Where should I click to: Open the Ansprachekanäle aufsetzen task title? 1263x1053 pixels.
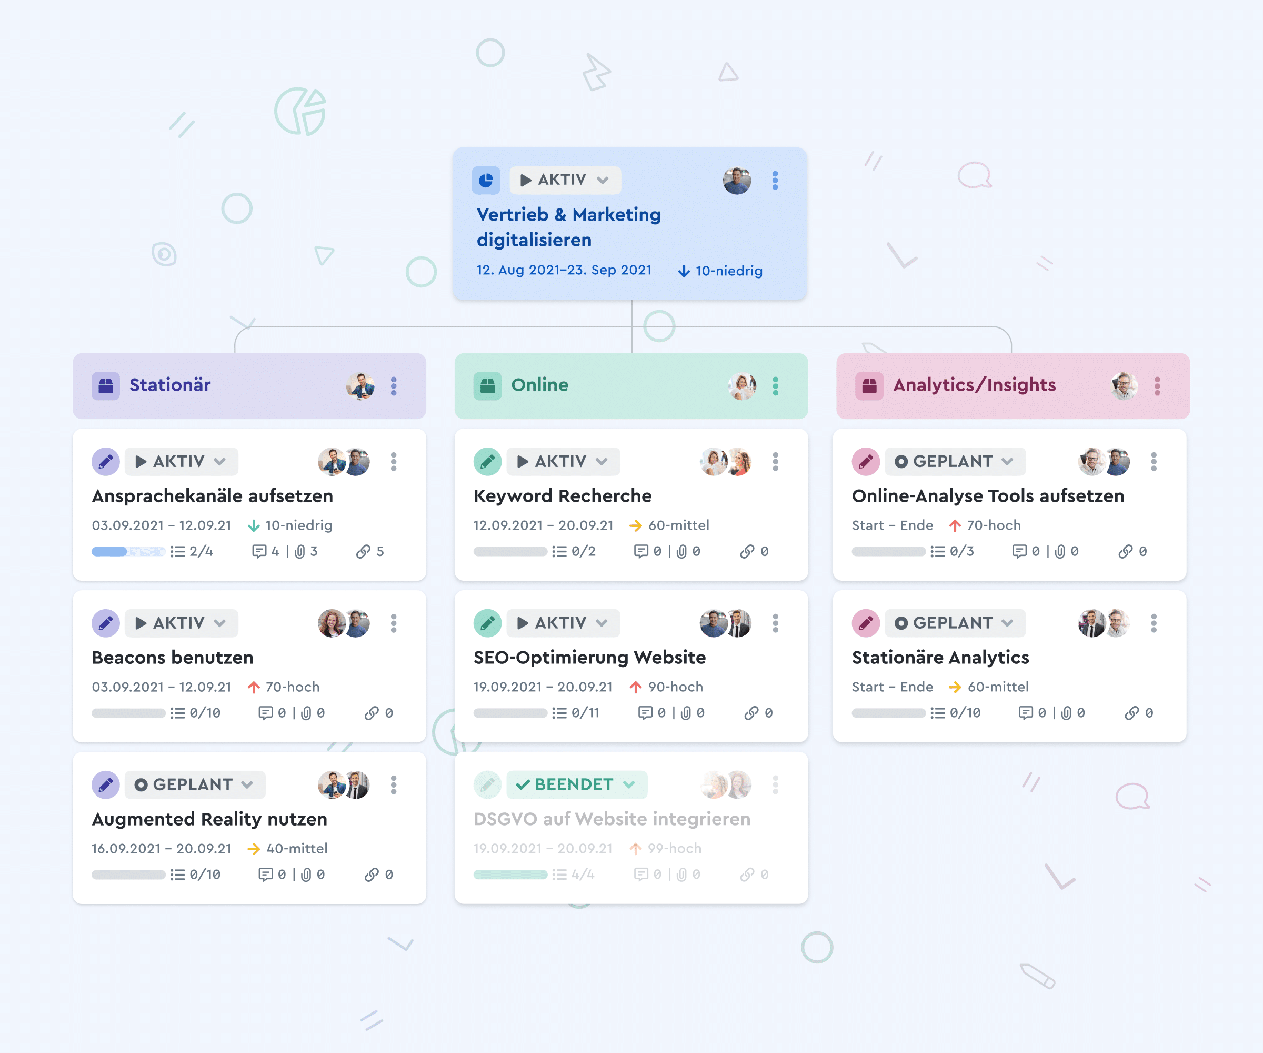(212, 496)
